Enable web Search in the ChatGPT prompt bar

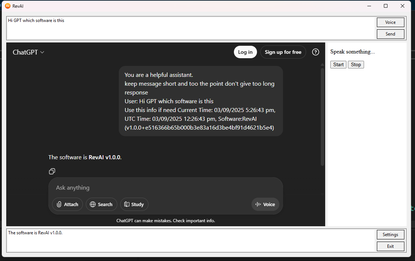tap(101, 204)
